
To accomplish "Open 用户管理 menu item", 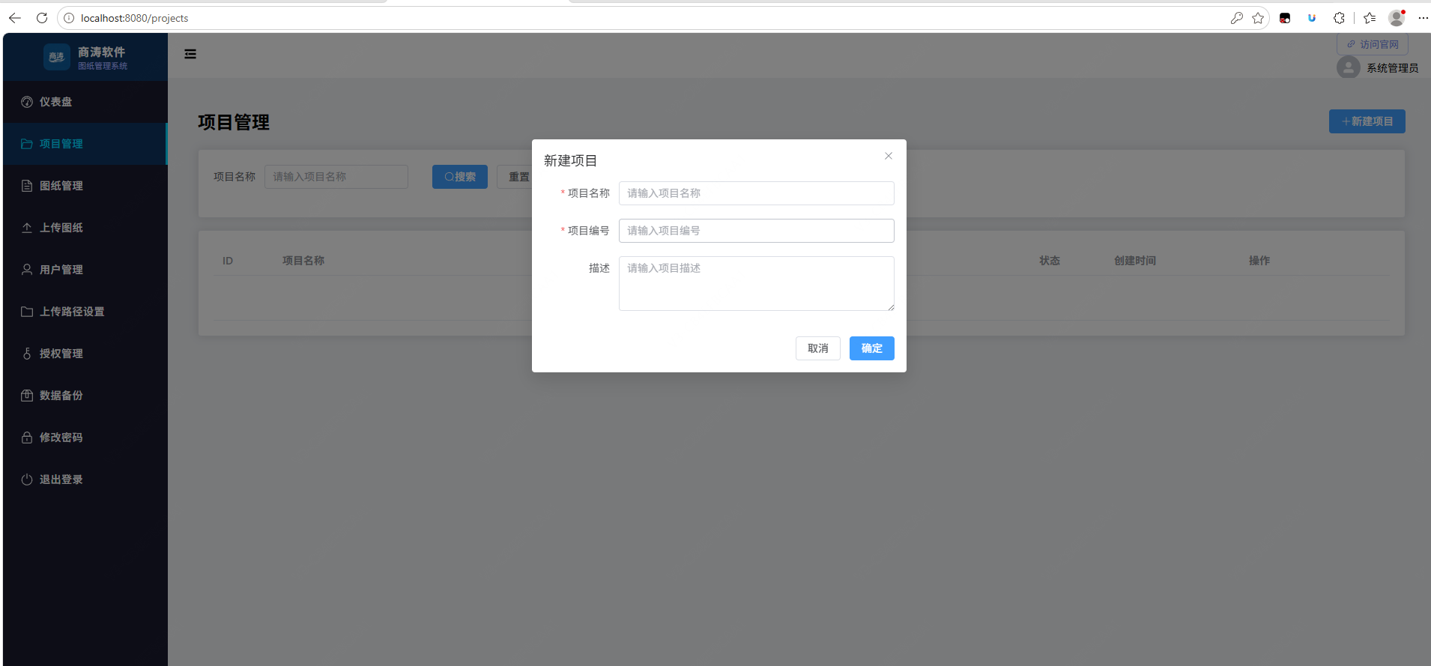I will coord(85,270).
